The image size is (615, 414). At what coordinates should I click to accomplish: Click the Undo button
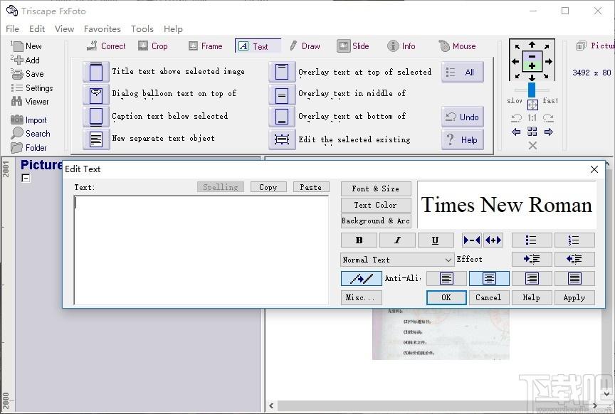coord(463,117)
